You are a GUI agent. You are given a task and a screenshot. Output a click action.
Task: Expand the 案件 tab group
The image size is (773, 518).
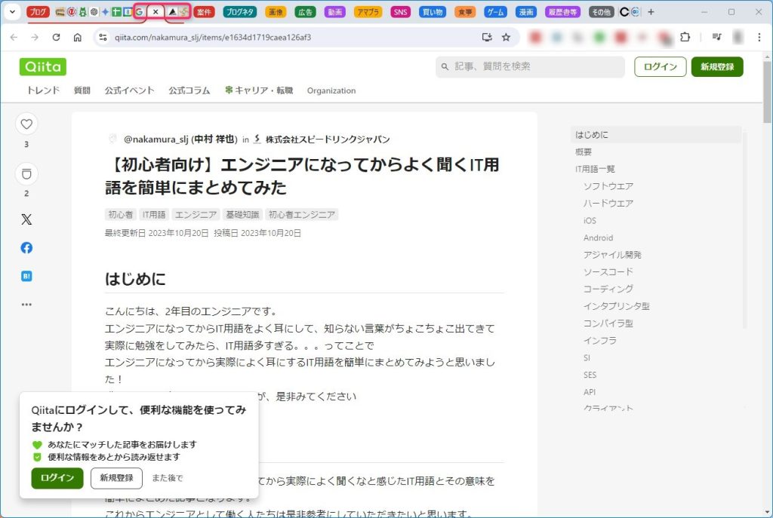pos(204,12)
